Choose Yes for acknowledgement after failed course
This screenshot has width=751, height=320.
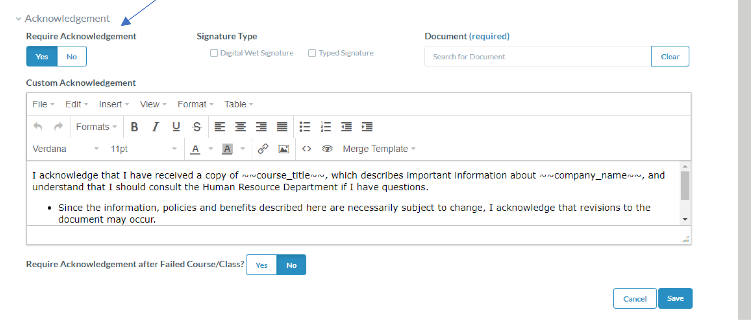point(261,265)
